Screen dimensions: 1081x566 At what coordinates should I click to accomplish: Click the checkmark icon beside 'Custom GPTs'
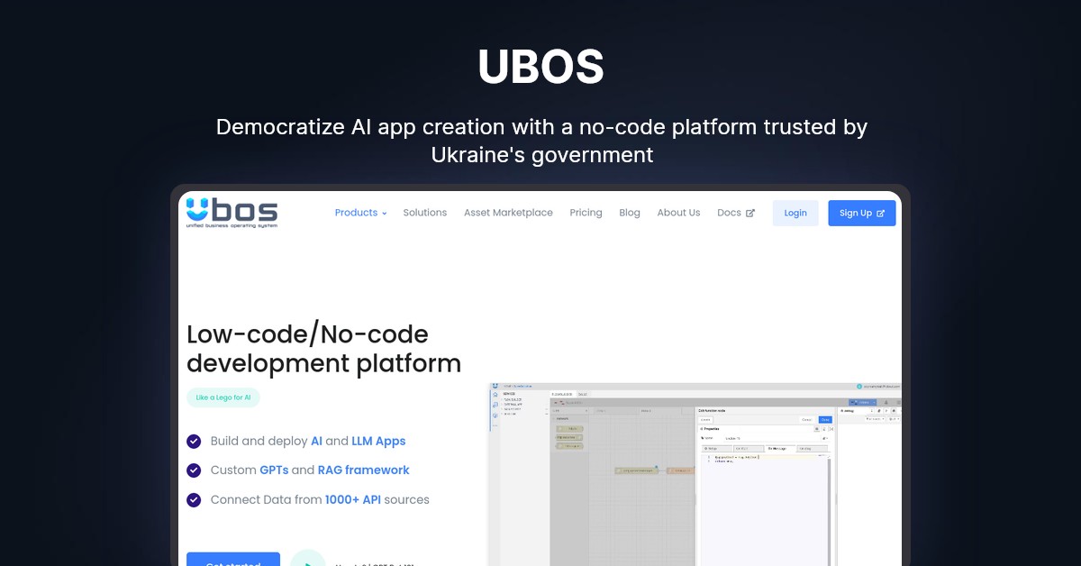194,470
